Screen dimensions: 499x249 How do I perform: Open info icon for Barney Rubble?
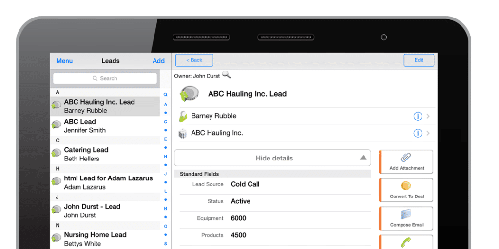tap(418, 116)
